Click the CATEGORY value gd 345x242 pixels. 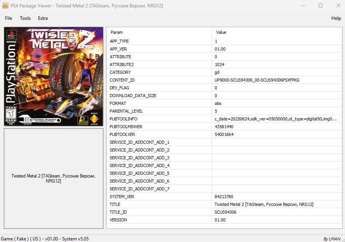pos(217,72)
